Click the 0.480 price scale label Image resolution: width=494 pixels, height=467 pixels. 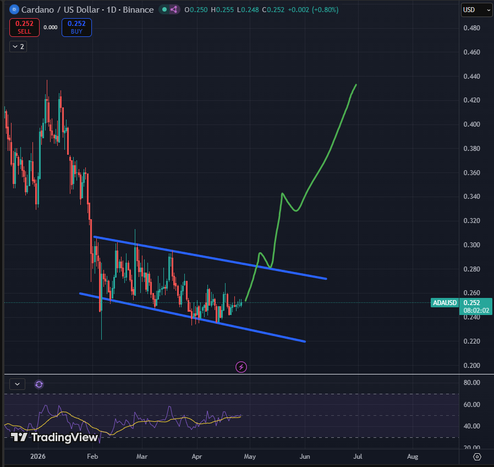point(471,28)
